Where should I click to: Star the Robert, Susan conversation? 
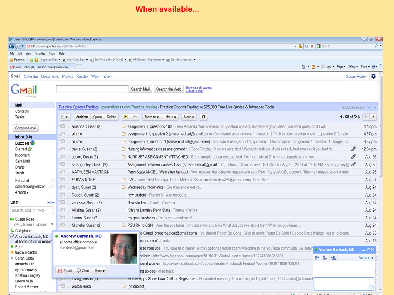point(68,195)
